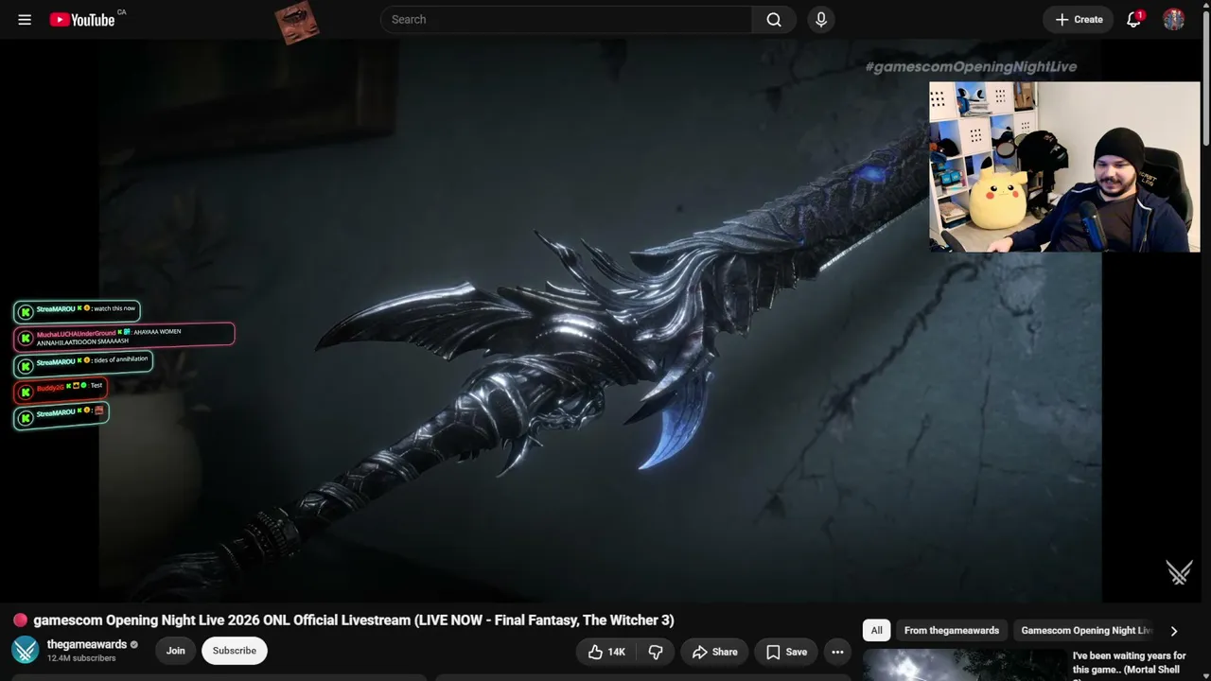Join the thegameawards channel membership
Image resolution: width=1211 pixels, height=681 pixels.
pos(176,651)
